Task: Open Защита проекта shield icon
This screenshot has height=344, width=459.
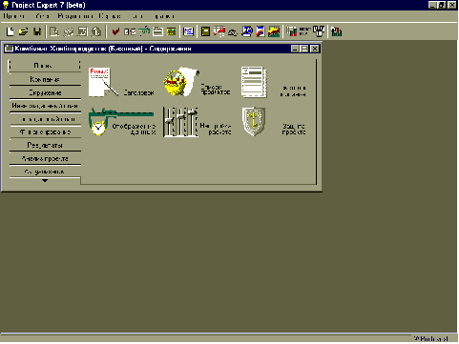Action: point(254,122)
